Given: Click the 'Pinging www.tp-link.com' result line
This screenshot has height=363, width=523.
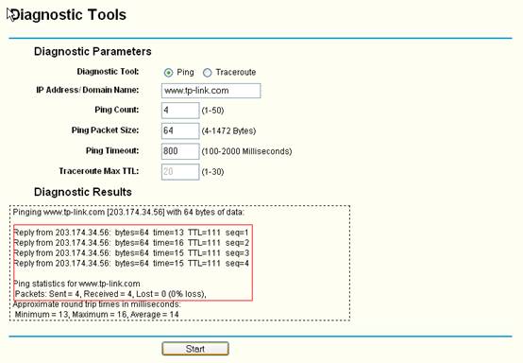Looking at the screenshot, I should tap(128, 212).
